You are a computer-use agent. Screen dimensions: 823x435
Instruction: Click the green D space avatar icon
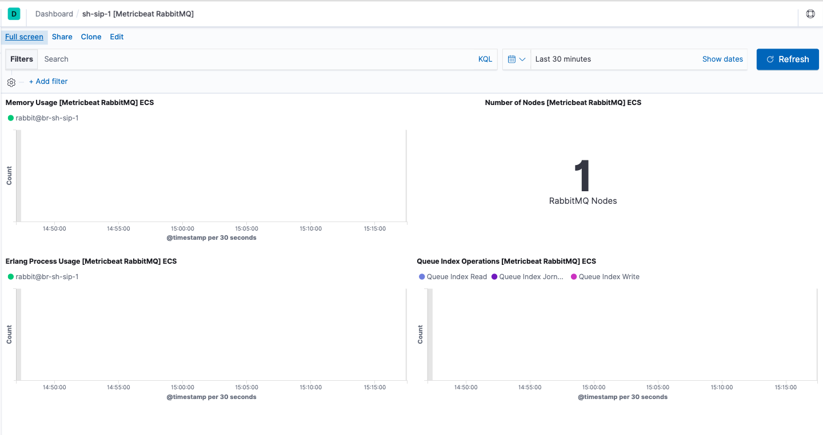coord(14,14)
